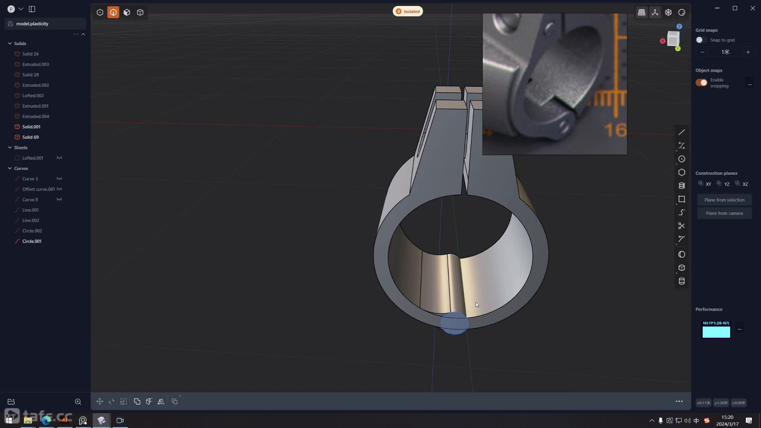The image size is (761, 428).
Task: Increase grid size with plus button
Action: (748, 52)
